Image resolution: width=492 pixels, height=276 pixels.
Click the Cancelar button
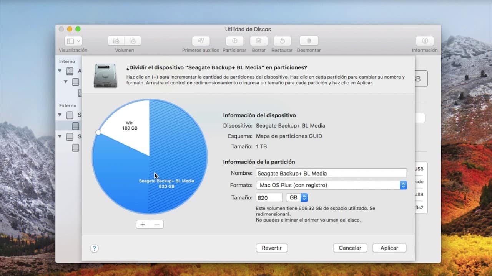[x=350, y=248]
